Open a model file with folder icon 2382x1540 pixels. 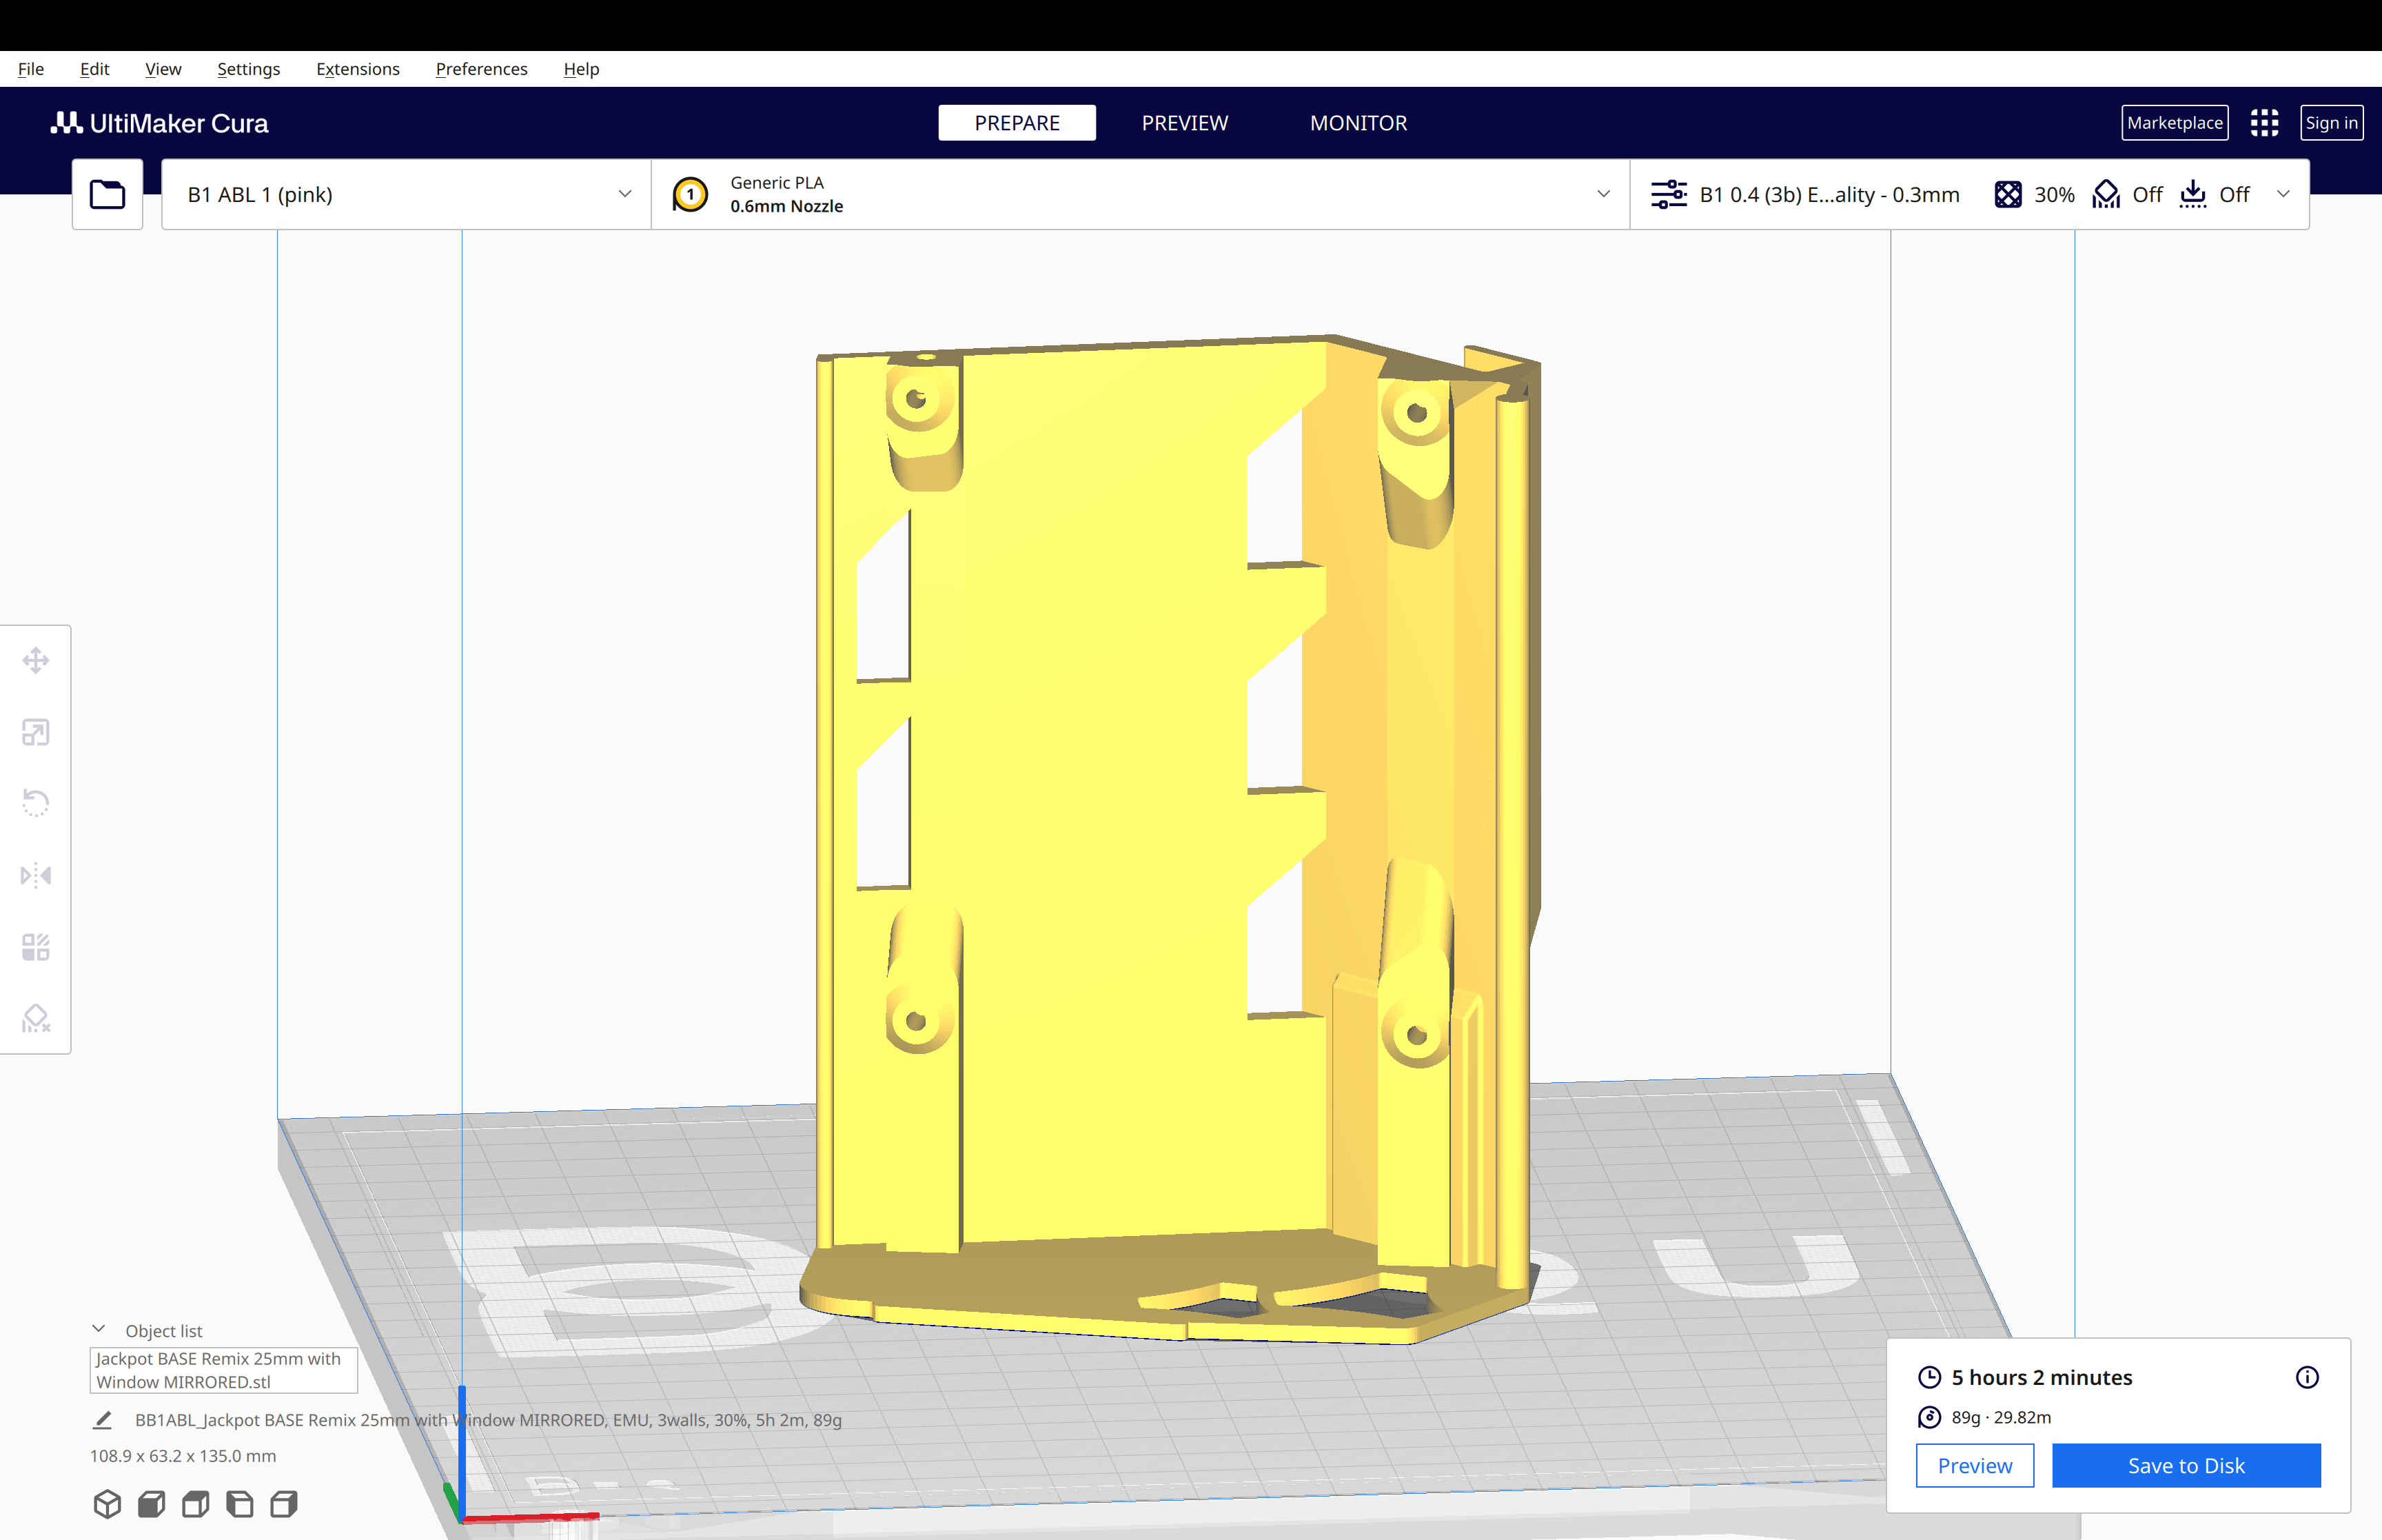pos(107,193)
